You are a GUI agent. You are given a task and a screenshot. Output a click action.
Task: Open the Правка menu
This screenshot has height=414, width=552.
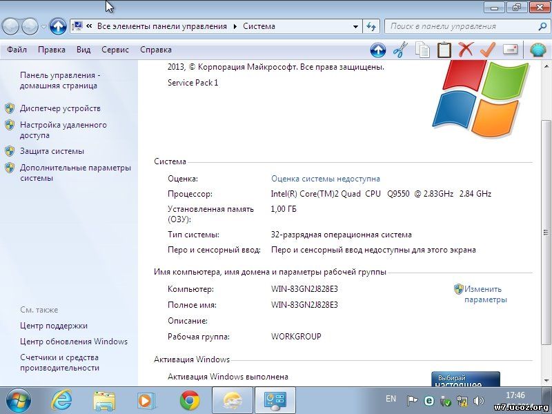(x=52, y=49)
